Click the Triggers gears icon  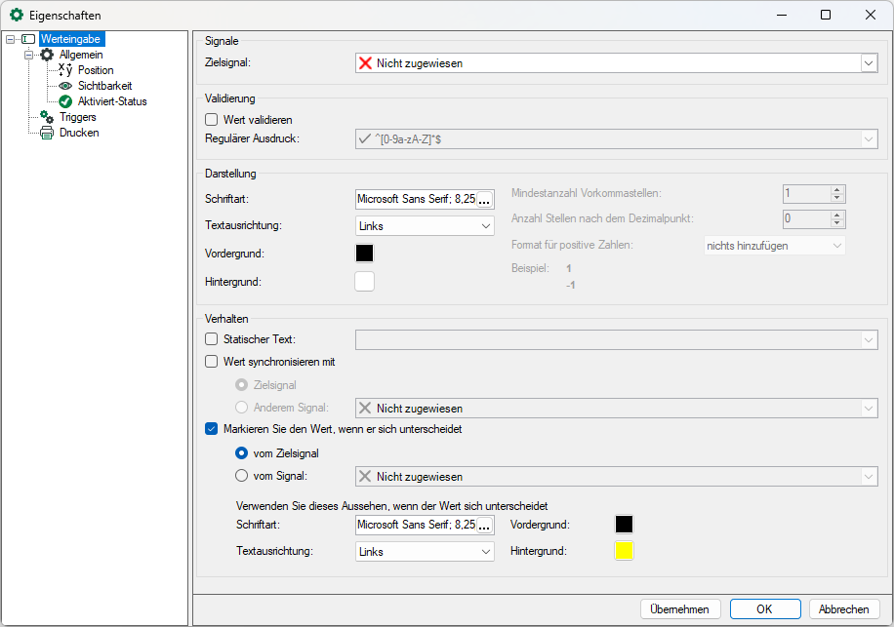pyautogui.click(x=47, y=117)
